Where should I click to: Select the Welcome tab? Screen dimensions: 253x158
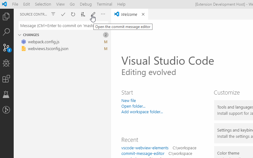point(129,14)
